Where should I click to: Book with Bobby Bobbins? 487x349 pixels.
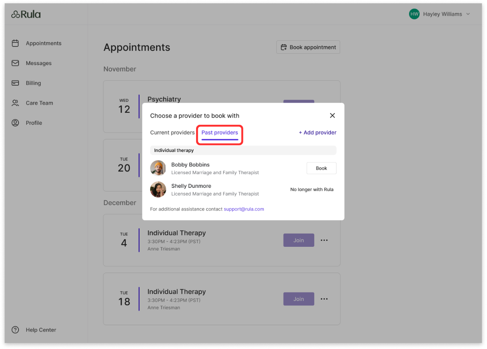[x=321, y=168]
